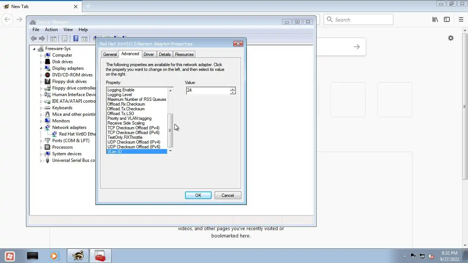Click OK in adapter properties
The image size is (468, 263).
[x=198, y=195]
